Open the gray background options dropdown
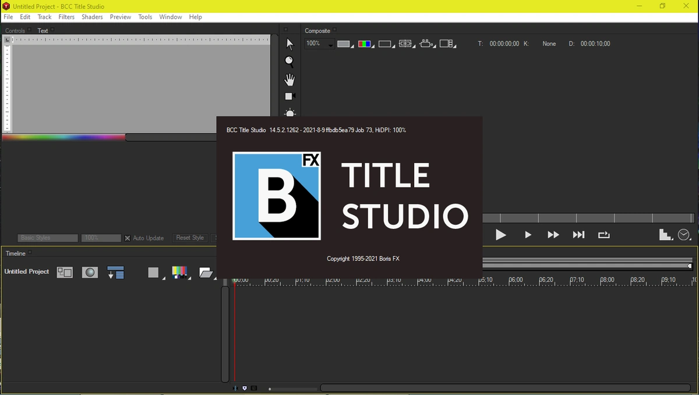 345,44
